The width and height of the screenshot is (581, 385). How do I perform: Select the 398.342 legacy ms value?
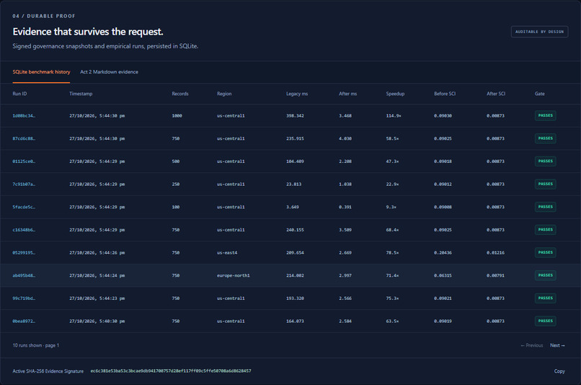click(x=295, y=115)
